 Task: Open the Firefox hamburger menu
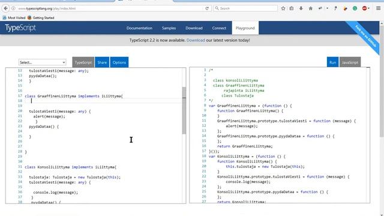[379, 8]
